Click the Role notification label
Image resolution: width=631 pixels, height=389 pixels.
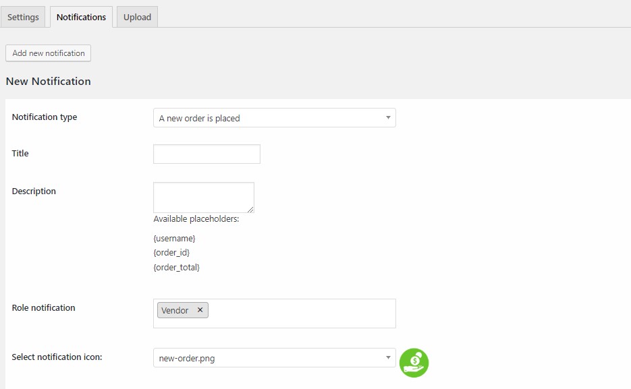(x=43, y=308)
